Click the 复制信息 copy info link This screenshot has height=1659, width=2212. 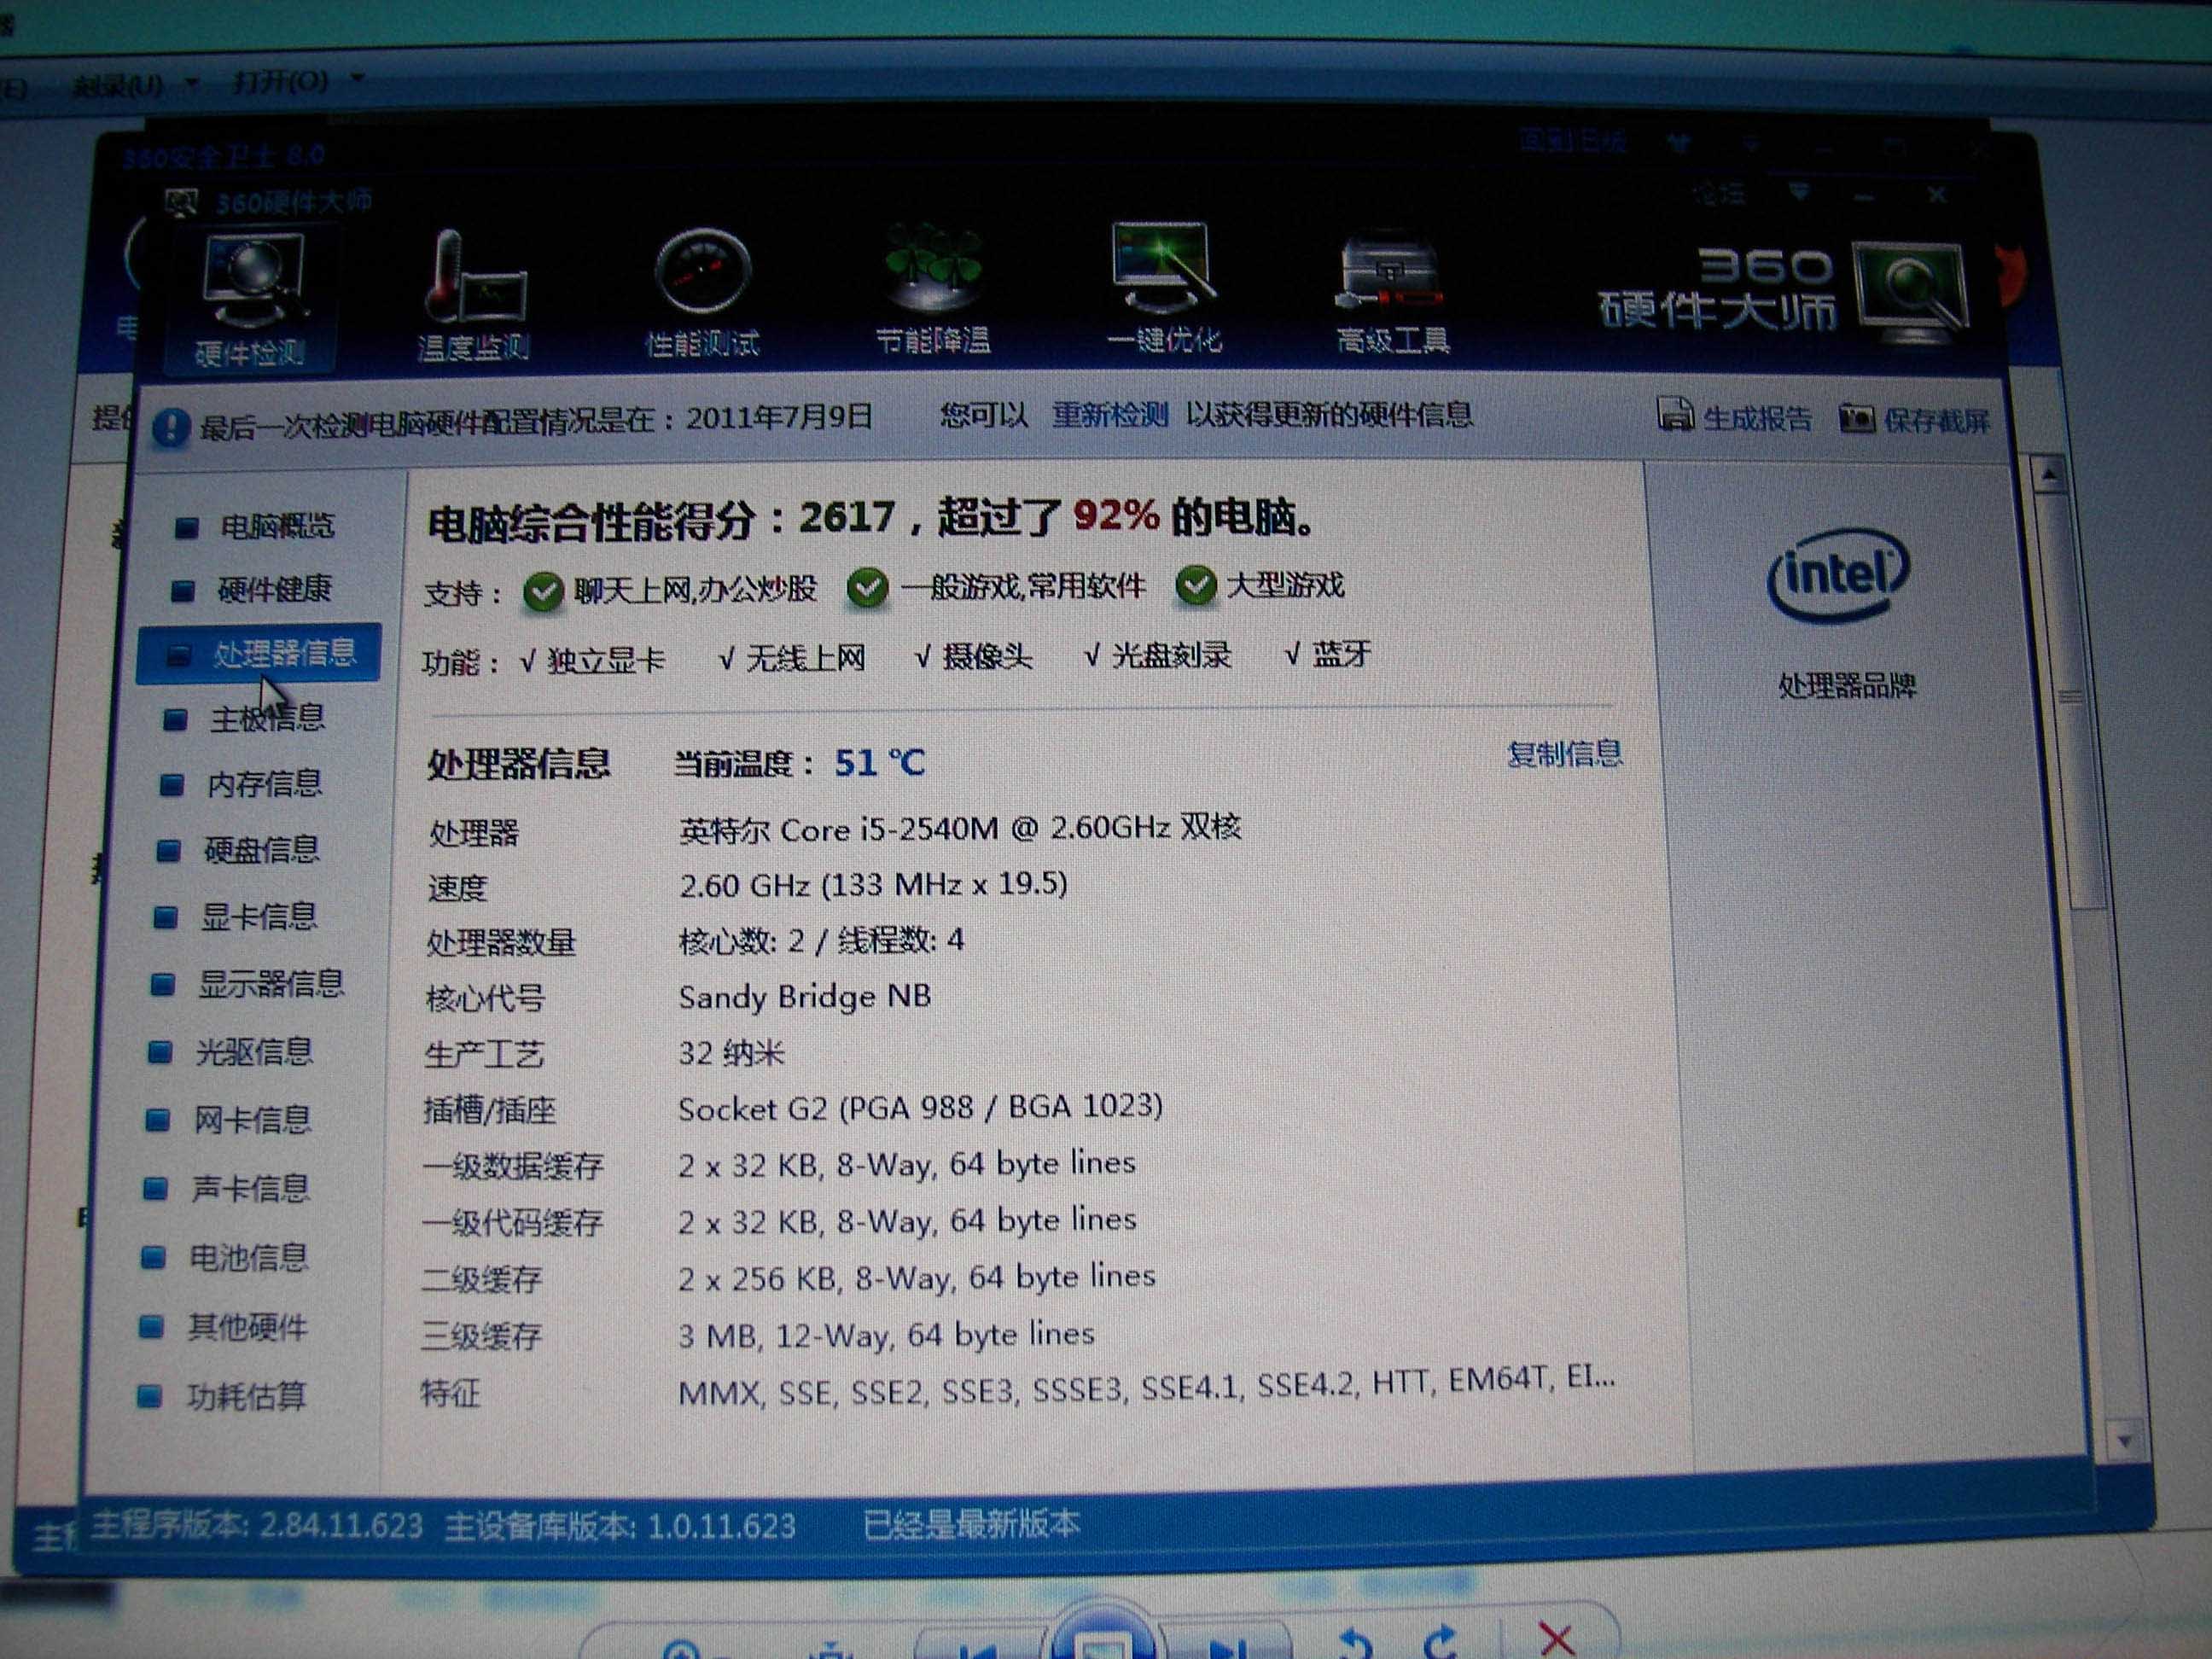1565,753
